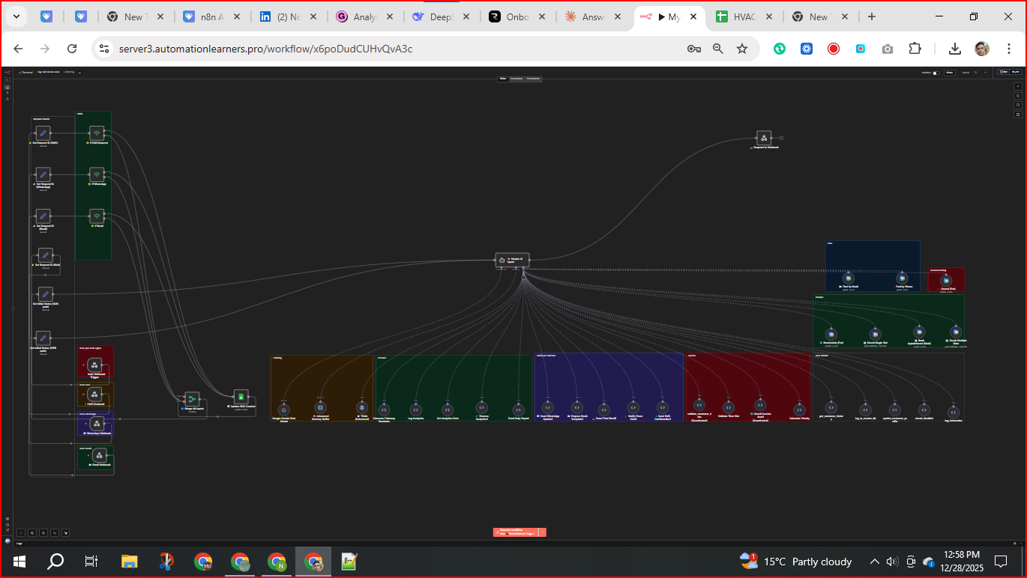Image resolution: width=1027 pixels, height=578 pixels.
Task: Open a new browser tab
Action: click(872, 16)
